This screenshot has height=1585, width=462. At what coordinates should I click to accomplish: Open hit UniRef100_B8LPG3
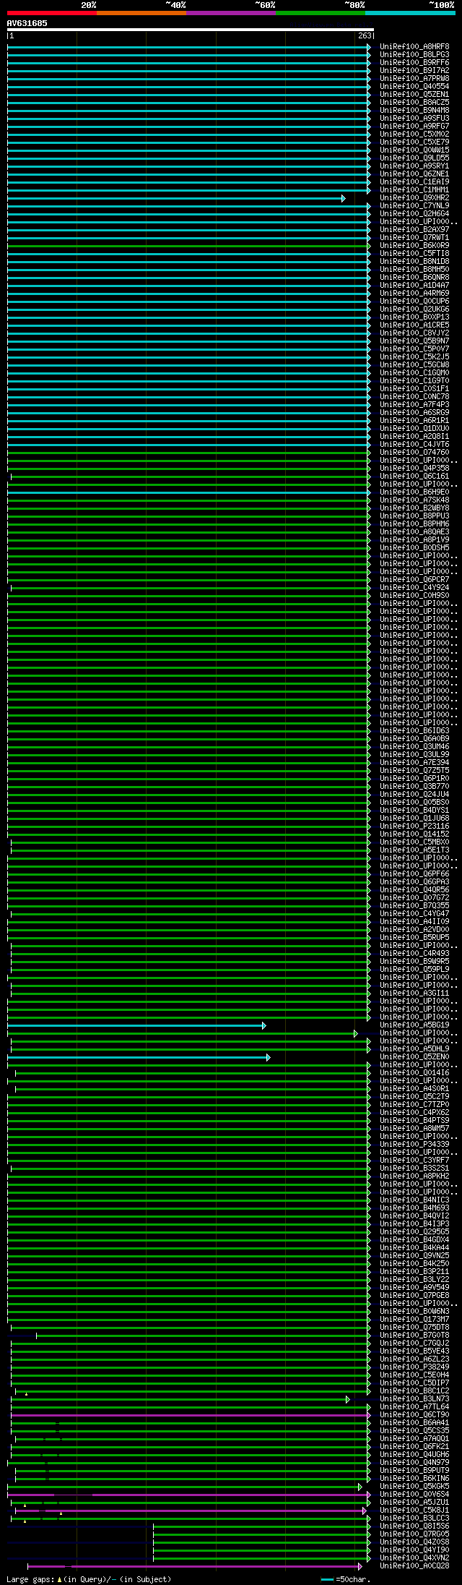point(414,55)
